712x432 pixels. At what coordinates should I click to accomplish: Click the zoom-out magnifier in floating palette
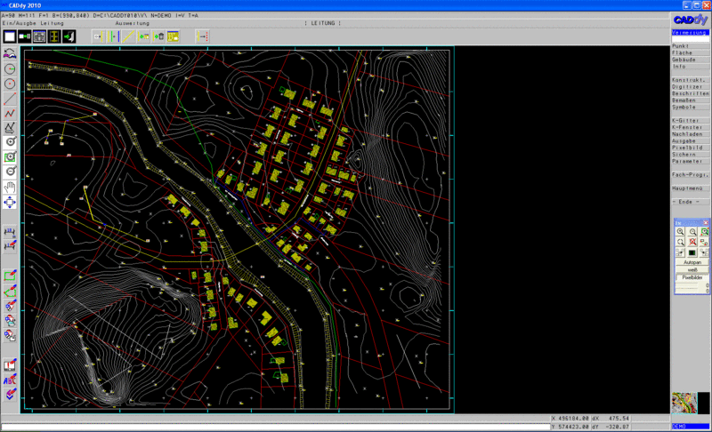tap(692, 231)
